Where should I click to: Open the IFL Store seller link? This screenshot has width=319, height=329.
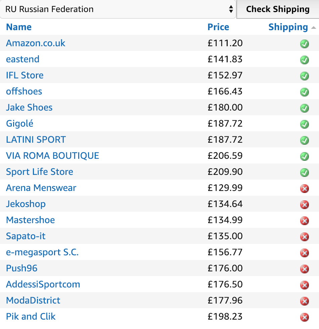tap(25, 75)
